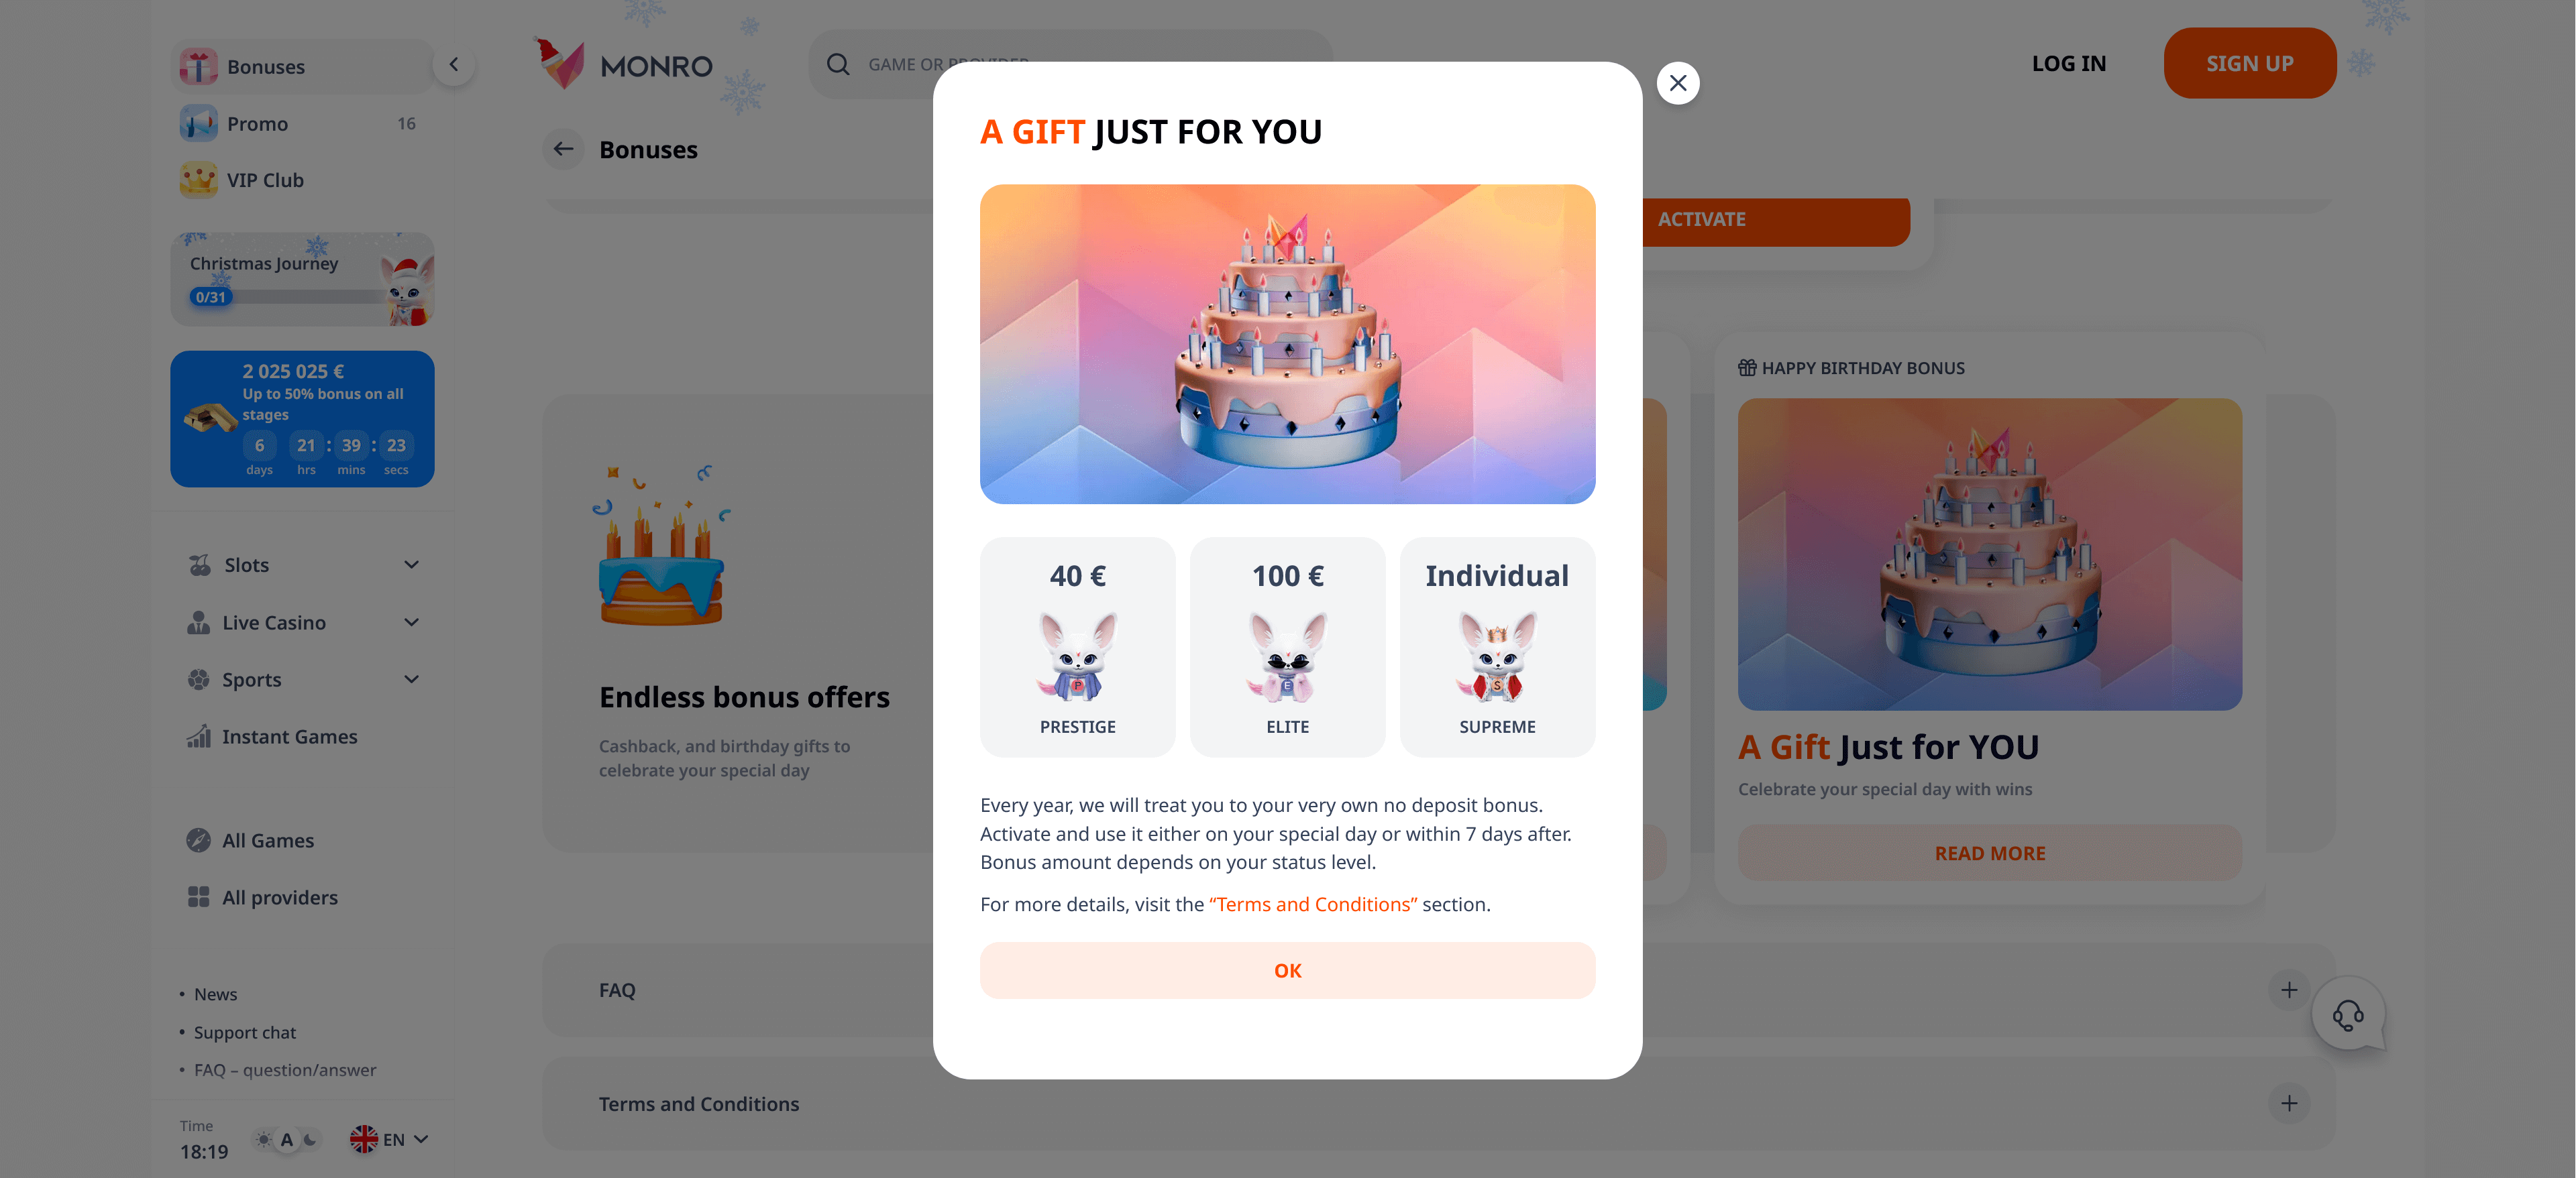Open the EN language dropdown
This screenshot has height=1178, width=2576.
coord(390,1139)
